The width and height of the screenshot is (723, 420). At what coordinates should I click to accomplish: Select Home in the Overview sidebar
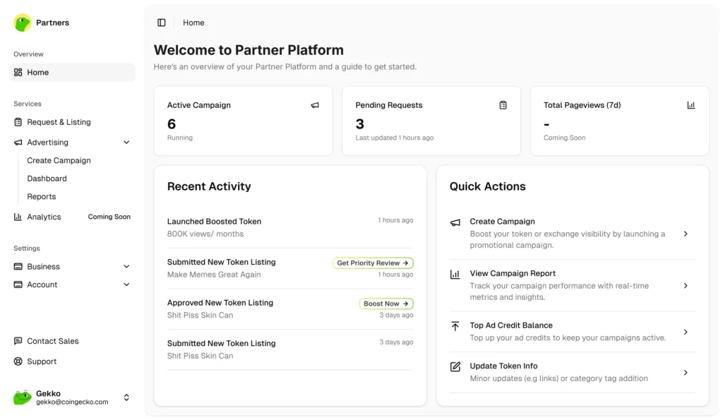click(38, 72)
